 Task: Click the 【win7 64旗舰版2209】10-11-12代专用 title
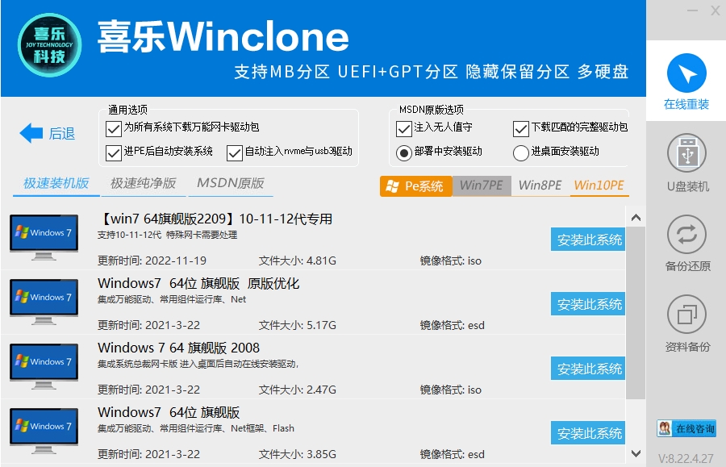click(215, 219)
